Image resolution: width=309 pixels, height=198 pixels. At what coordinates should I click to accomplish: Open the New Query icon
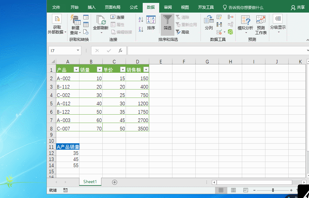tap(76, 20)
